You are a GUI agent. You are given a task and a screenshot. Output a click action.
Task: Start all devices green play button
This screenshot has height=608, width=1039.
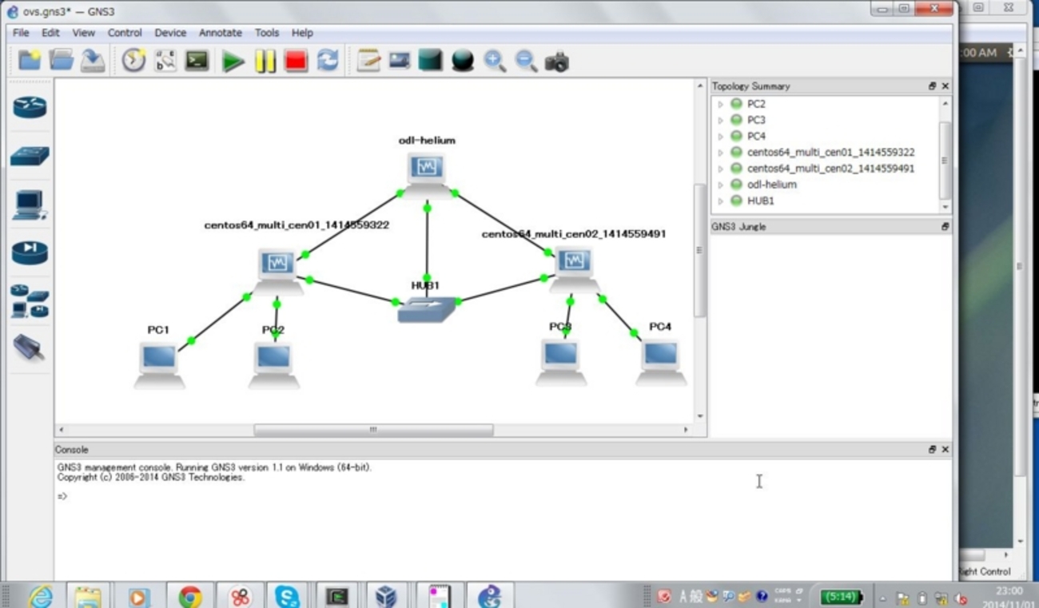coord(233,62)
